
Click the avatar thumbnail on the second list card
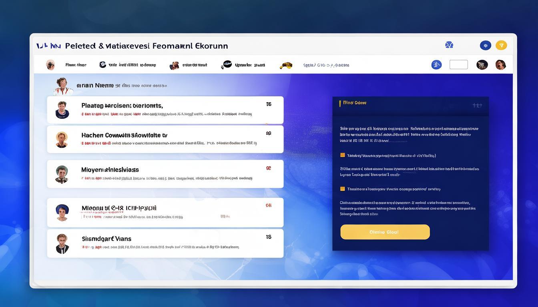tap(62, 140)
